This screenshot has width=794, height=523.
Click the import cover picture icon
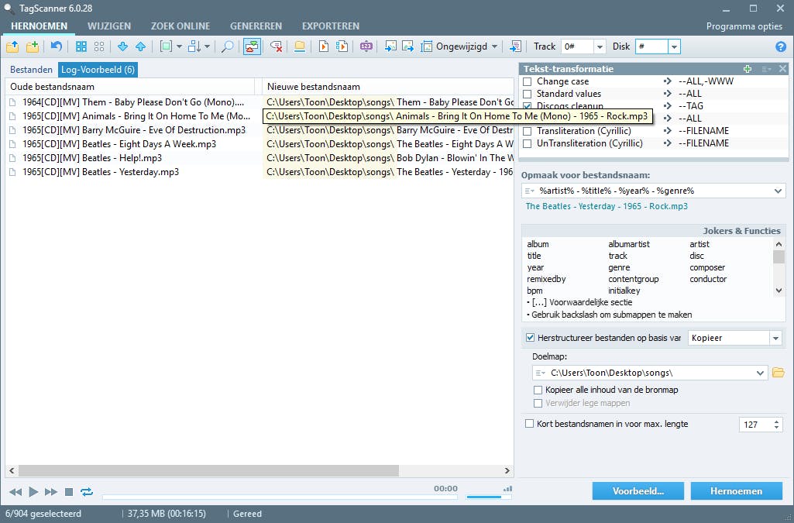(390, 46)
